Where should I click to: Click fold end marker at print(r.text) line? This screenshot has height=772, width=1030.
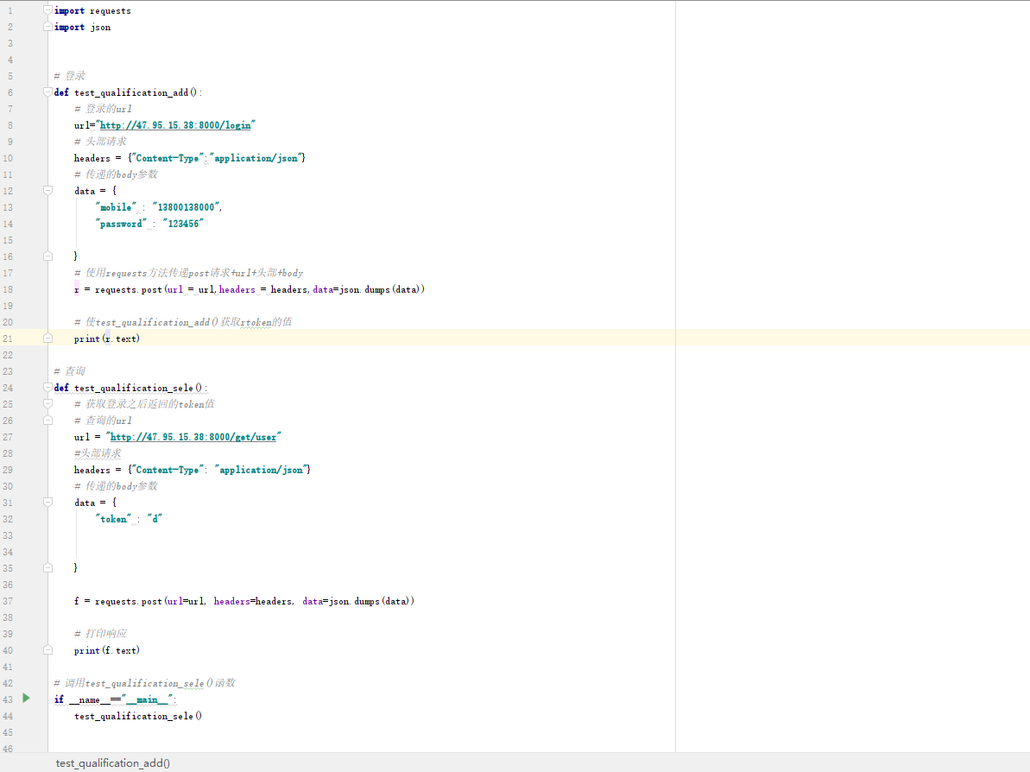[47, 339]
